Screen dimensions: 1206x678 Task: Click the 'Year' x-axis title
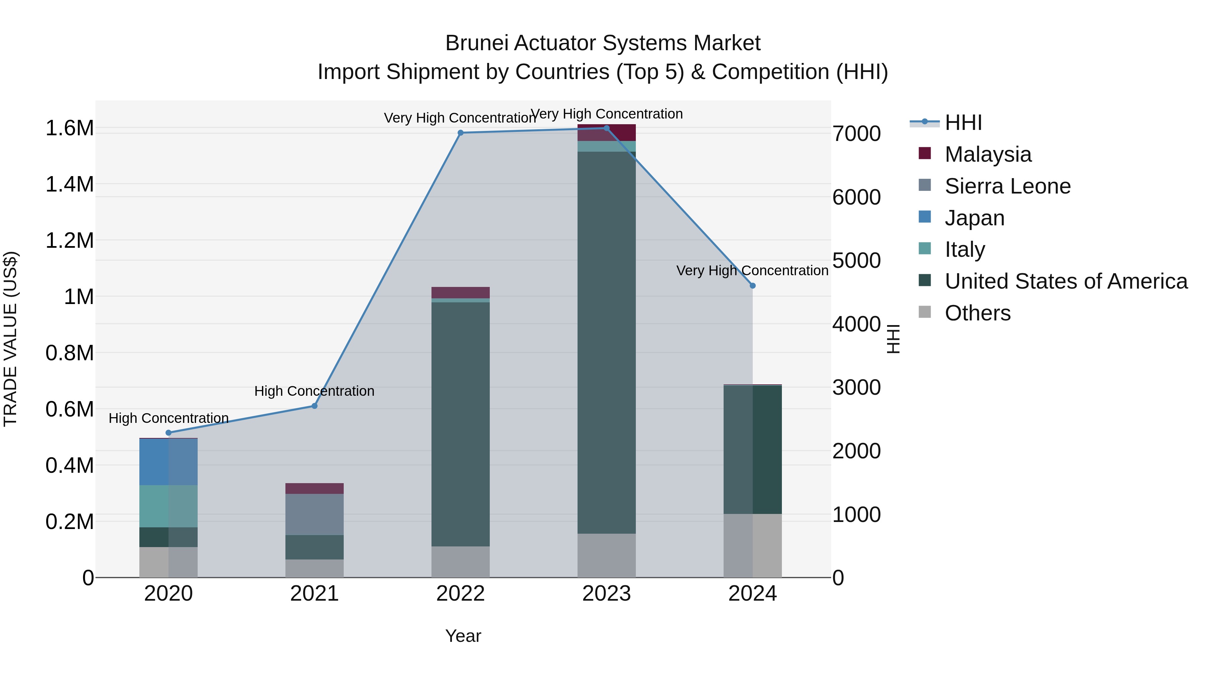pyautogui.click(x=463, y=636)
